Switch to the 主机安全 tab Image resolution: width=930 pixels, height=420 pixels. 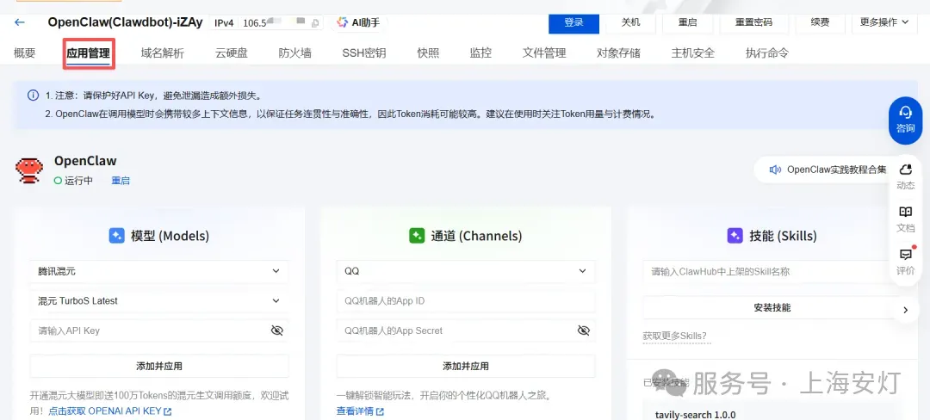click(x=692, y=52)
